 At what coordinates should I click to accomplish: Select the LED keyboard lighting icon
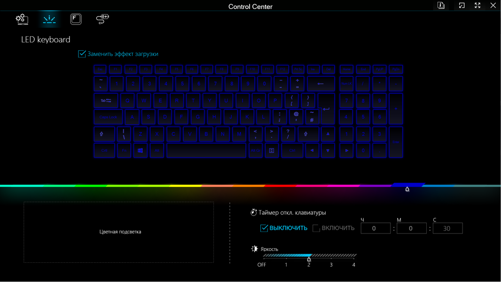point(49,19)
